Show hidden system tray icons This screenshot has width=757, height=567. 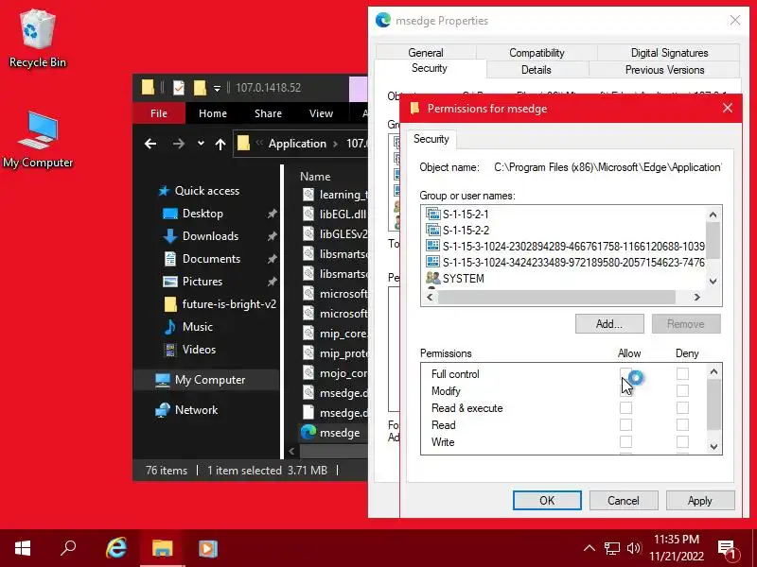tap(589, 548)
